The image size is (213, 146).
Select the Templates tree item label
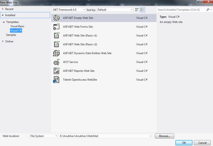12,22
